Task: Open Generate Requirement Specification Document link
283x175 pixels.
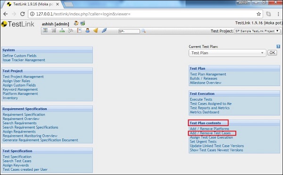Action: pos(40,140)
